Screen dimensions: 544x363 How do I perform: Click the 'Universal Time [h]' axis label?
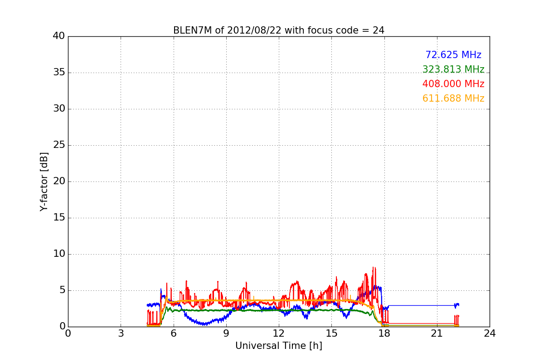coord(278,346)
